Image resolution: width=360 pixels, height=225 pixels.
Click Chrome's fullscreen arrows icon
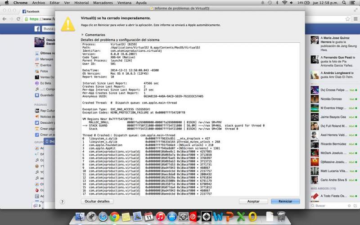click(356, 9)
